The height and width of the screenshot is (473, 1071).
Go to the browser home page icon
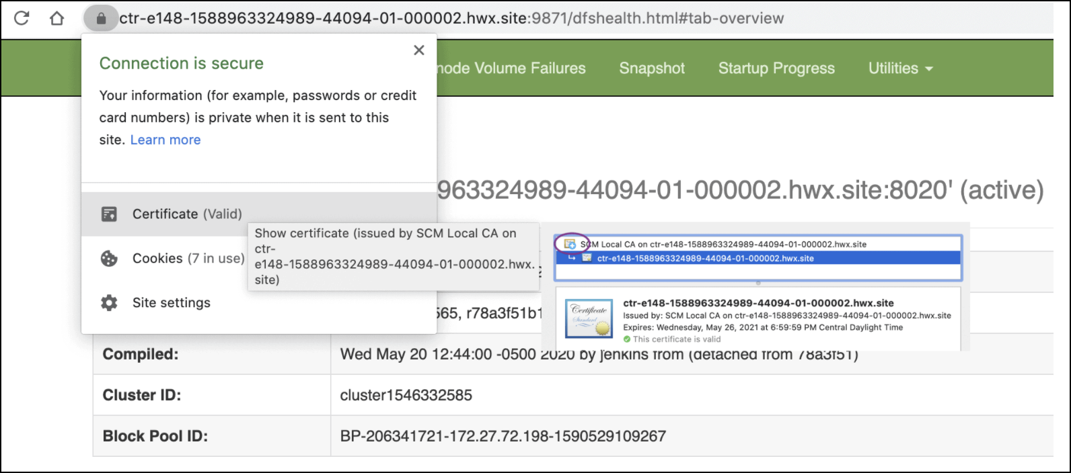(57, 18)
